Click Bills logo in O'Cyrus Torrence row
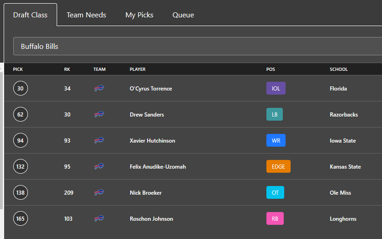 pyautogui.click(x=99, y=88)
